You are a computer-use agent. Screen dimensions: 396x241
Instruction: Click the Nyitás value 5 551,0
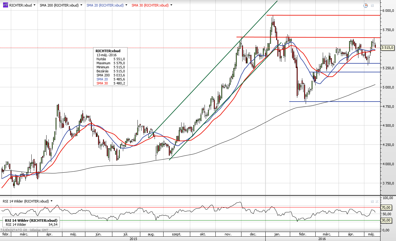pos(119,59)
